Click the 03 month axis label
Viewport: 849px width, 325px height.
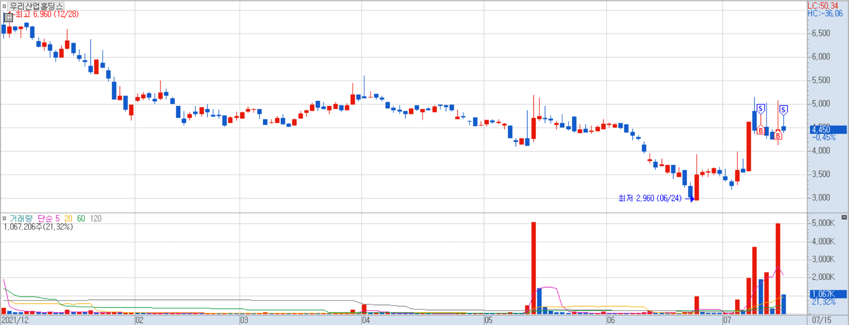pyautogui.click(x=244, y=320)
